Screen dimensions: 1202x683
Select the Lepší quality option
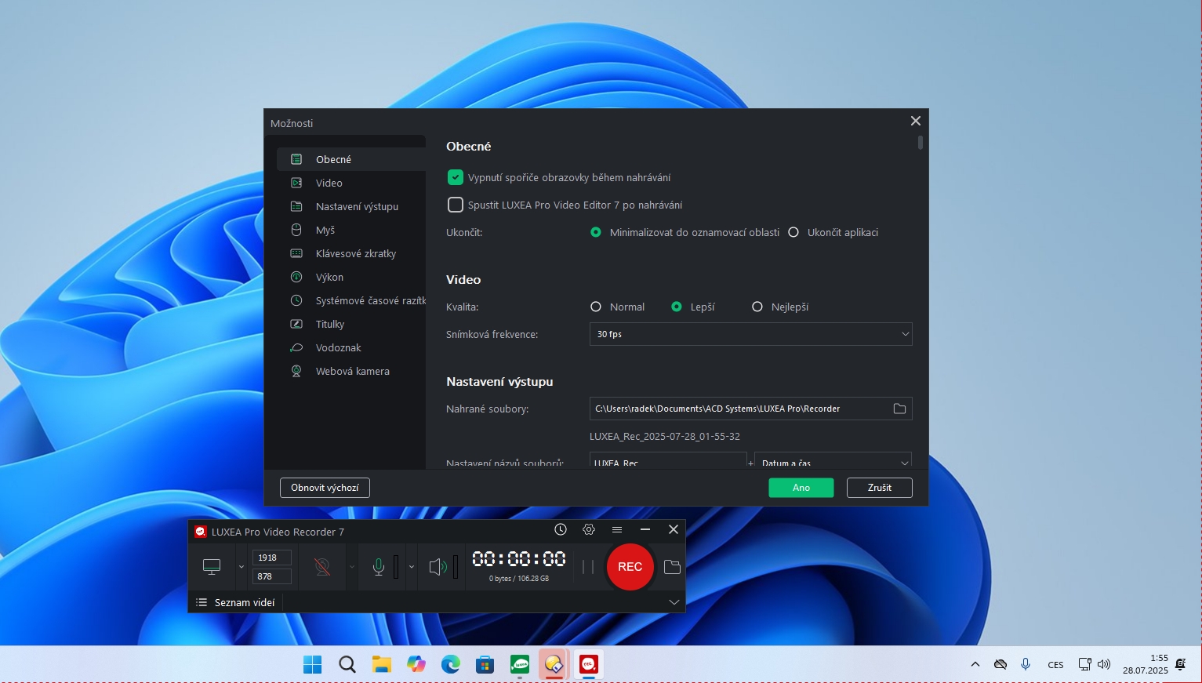677,307
